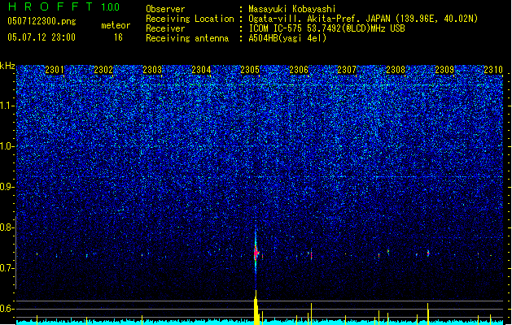This screenshot has width=512, height=325.
Task: Click time marker 2309
Action: pos(444,70)
